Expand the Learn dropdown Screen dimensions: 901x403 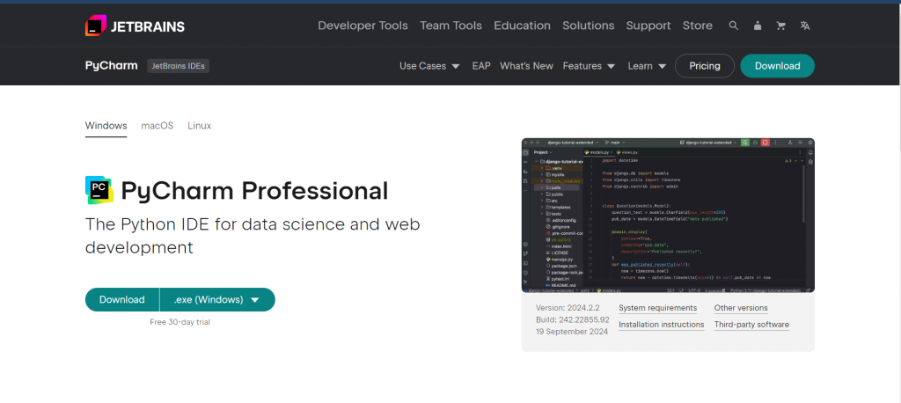coord(647,66)
